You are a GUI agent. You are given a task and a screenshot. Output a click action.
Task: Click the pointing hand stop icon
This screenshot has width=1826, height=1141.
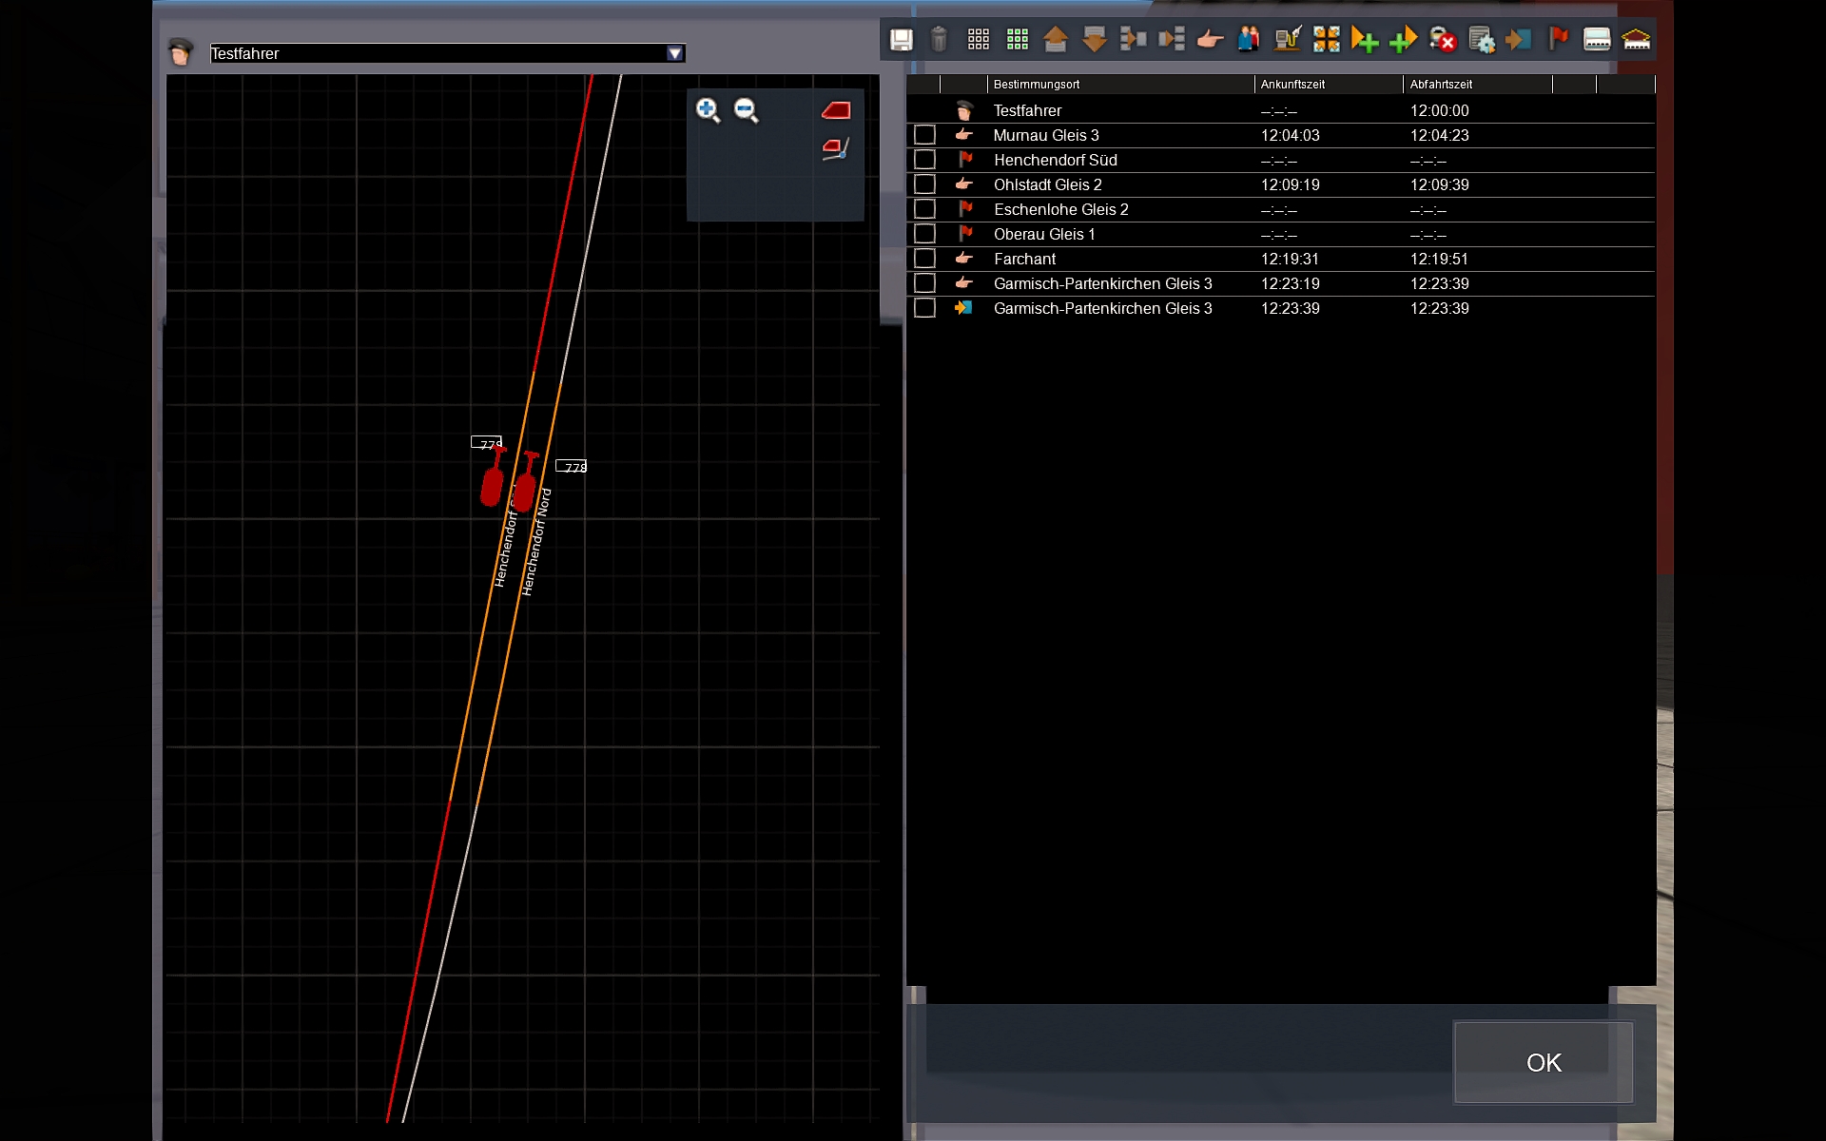pyautogui.click(x=1210, y=40)
